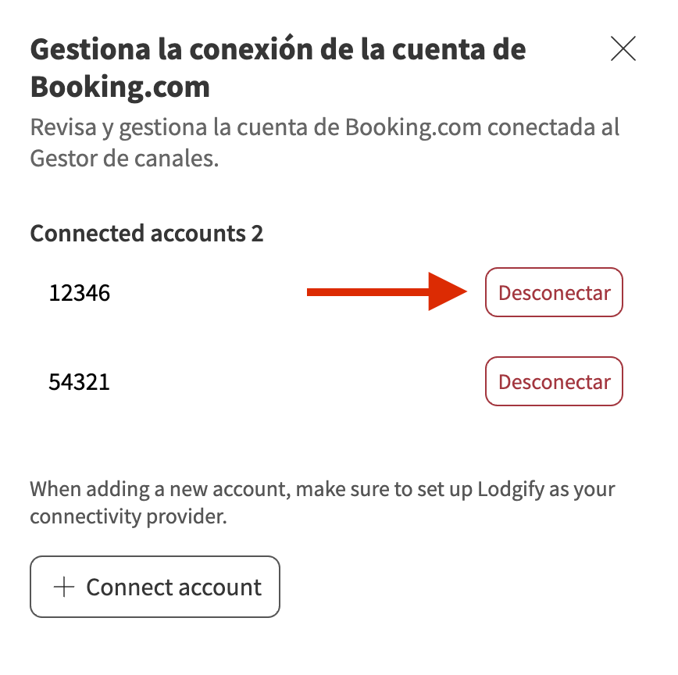Click the red arrow pointing at Desconectar
Screen dimensions: 678x675
387,293
